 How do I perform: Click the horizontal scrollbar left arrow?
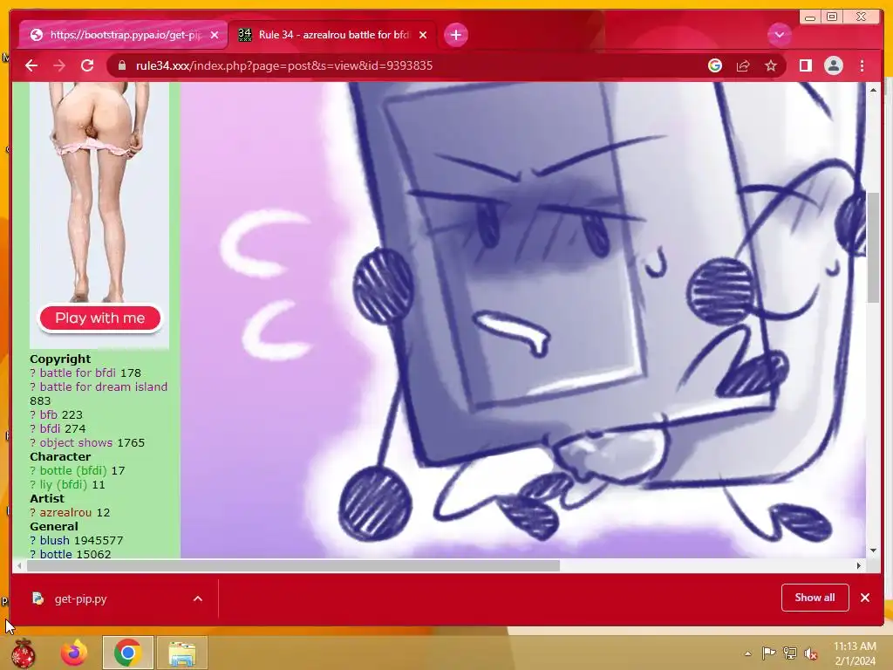point(19,565)
